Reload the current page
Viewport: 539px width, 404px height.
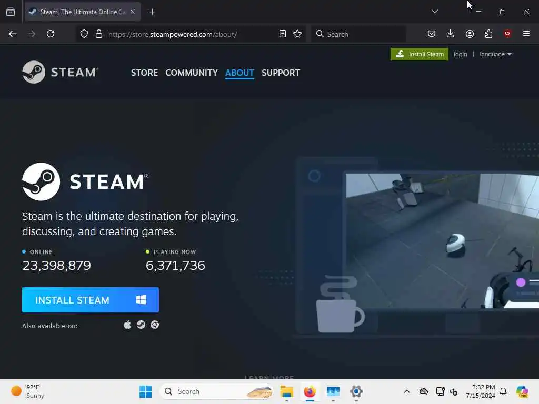pos(51,34)
